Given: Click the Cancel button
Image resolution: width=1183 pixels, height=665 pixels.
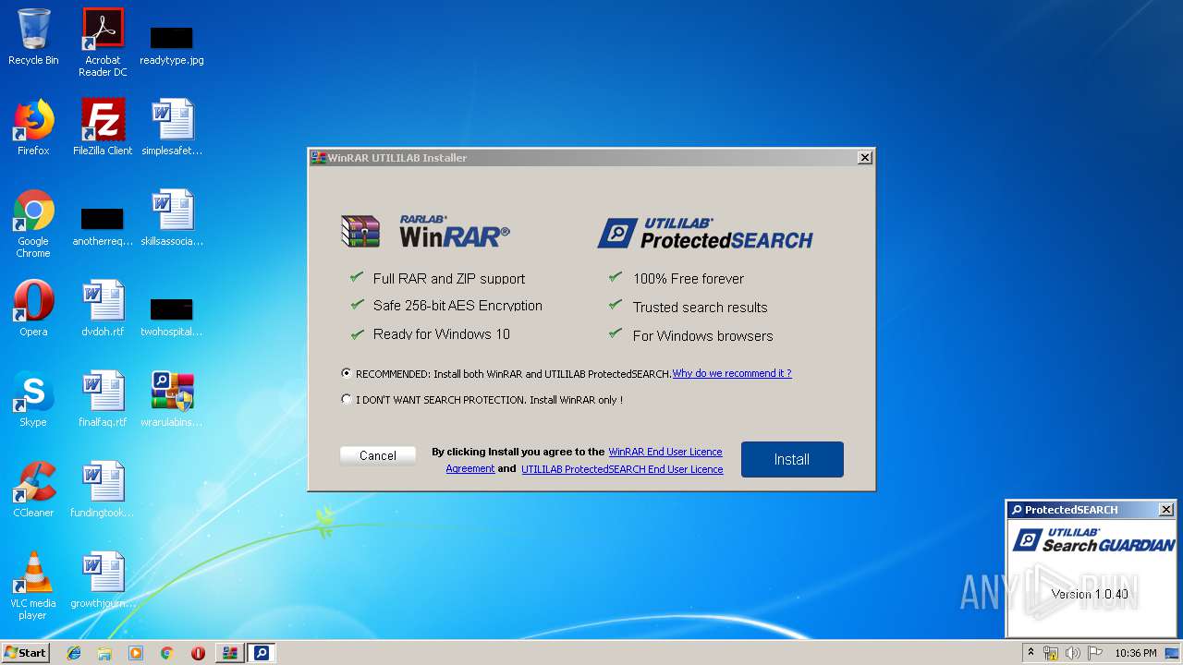Looking at the screenshot, I should click(378, 455).
